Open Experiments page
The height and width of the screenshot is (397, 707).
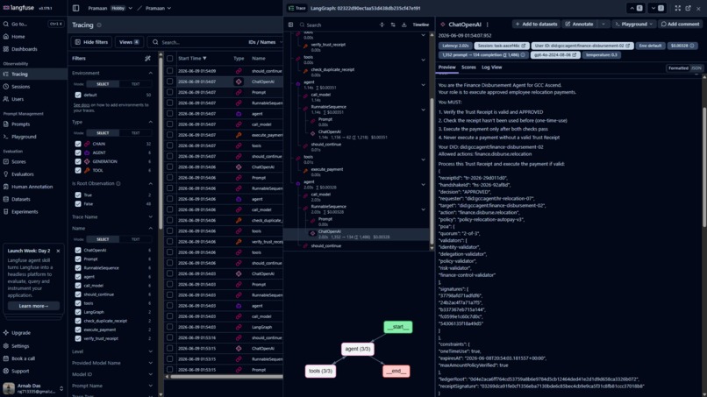[x=25, y=212]
